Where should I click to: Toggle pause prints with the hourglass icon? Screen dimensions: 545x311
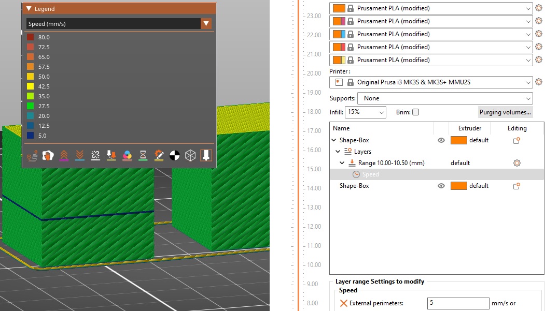tap(143, 156)
